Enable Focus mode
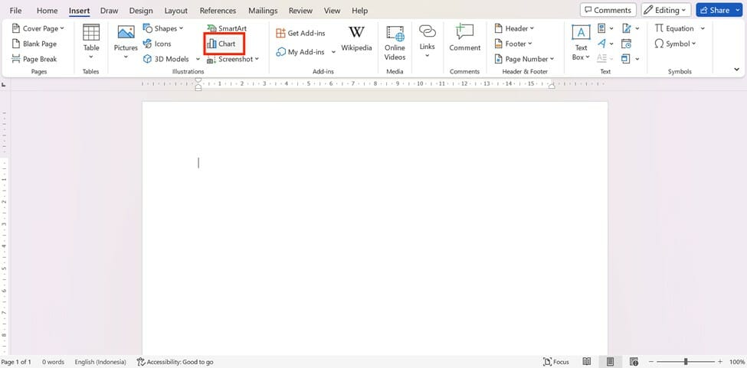This screenshot has width=747, height=368. [x=556, y=362]
